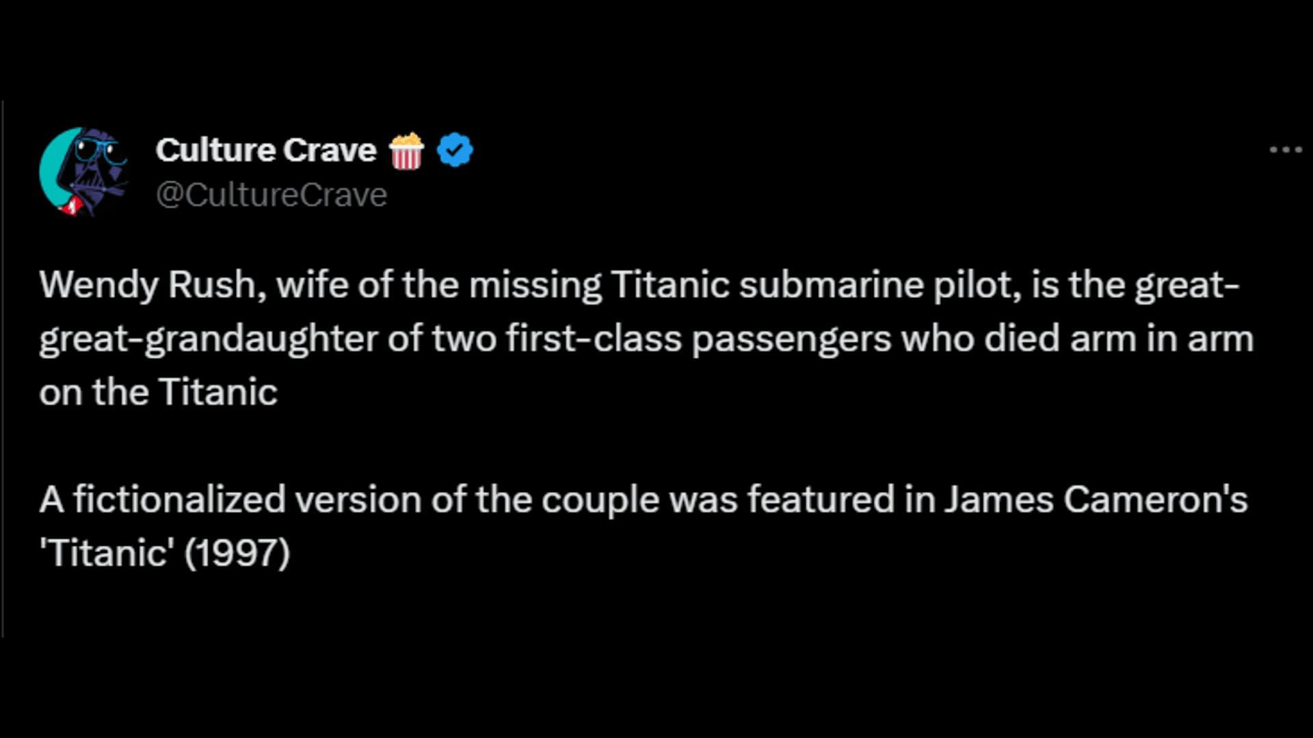Viewport: 1313px width, 738px height.
Task: Click the phrase "arm in arm"
Action: (1161, 339)
